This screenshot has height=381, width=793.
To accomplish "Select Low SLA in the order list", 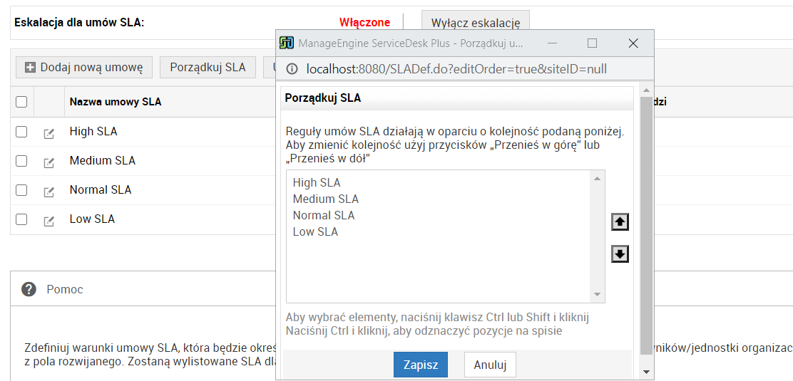I will (x=315, y=231).
